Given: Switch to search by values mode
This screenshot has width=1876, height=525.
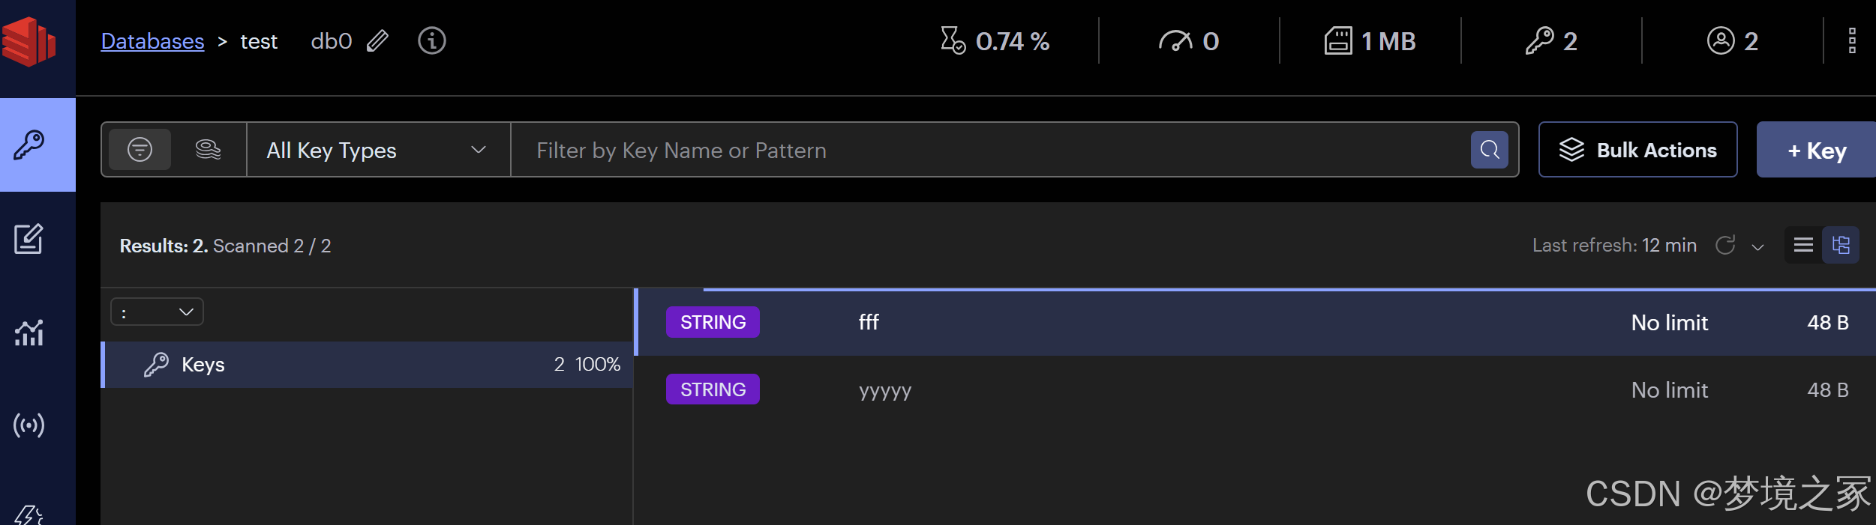Looking at the screenshot, I should pyautogui.click(x=208, y=150).
